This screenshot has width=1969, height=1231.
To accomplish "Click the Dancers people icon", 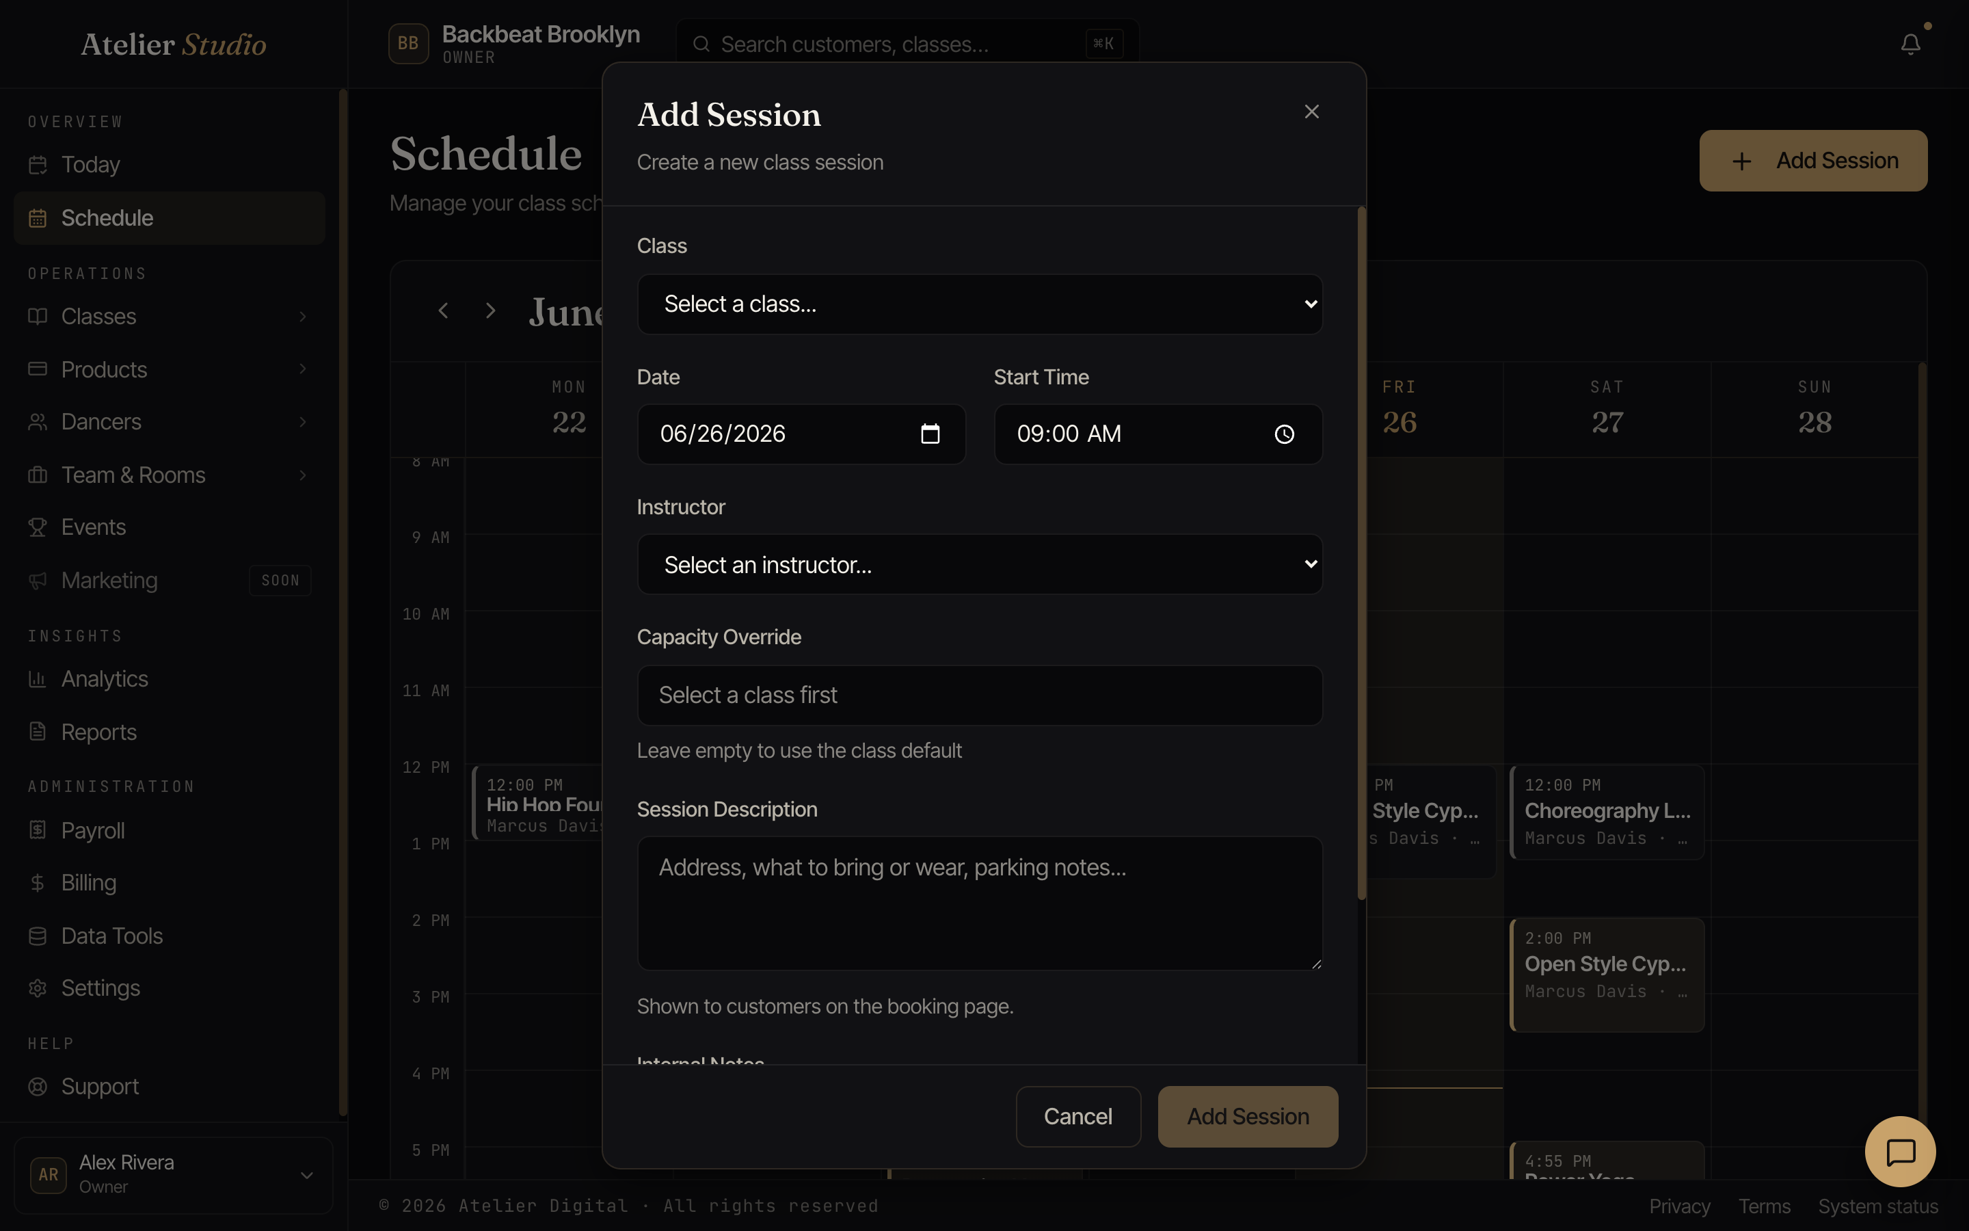I will pyautogui.click(x=38, y=422).
